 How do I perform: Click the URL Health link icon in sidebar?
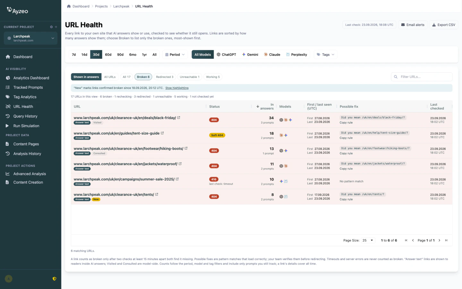click(8, 107)
